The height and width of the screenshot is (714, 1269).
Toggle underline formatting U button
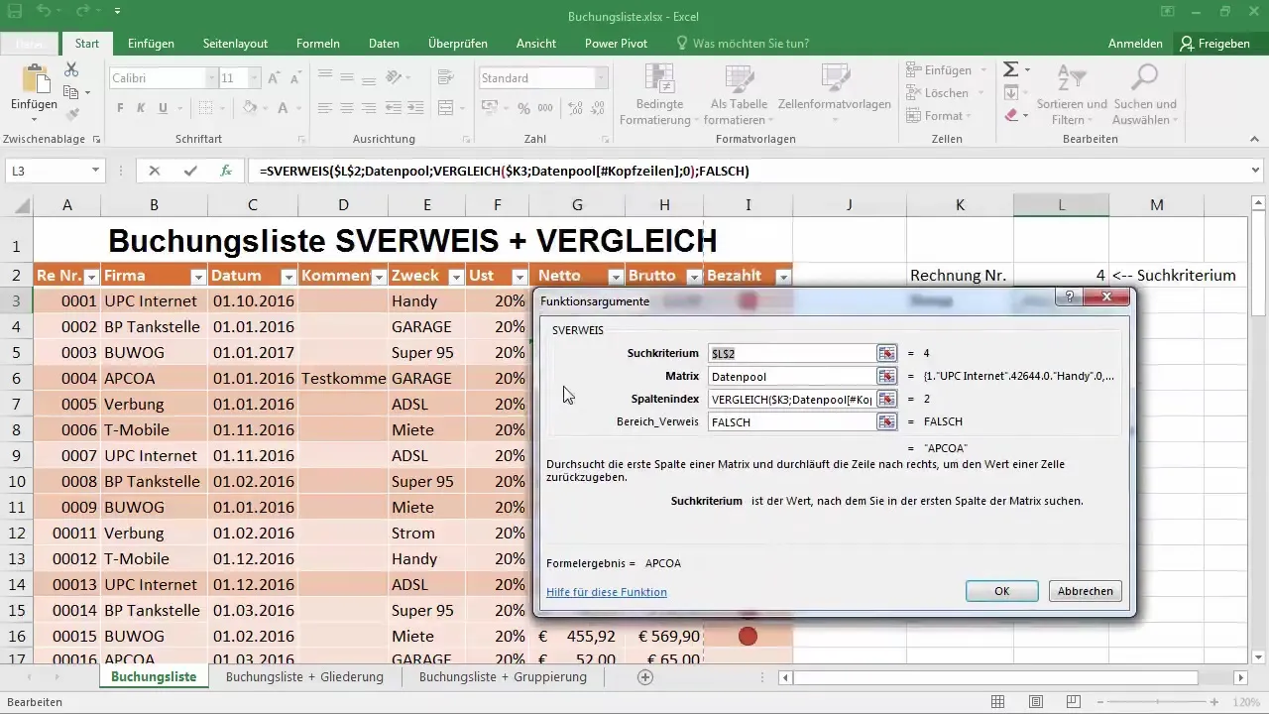(162, 108)
